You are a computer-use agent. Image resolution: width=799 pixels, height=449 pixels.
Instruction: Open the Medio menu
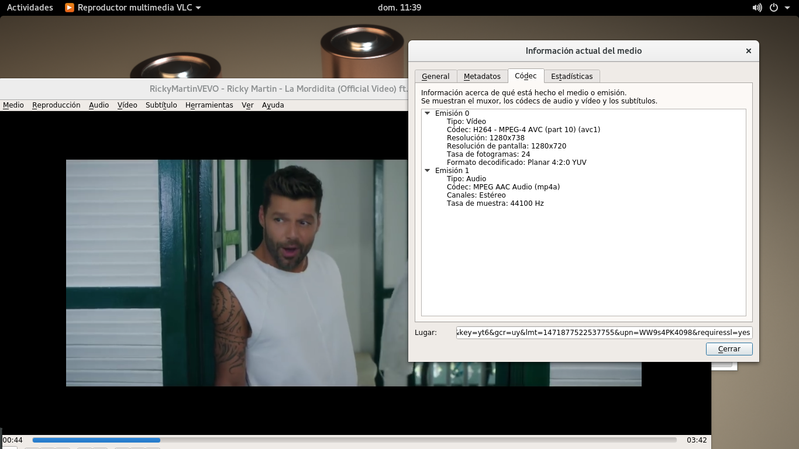(13, 105)
